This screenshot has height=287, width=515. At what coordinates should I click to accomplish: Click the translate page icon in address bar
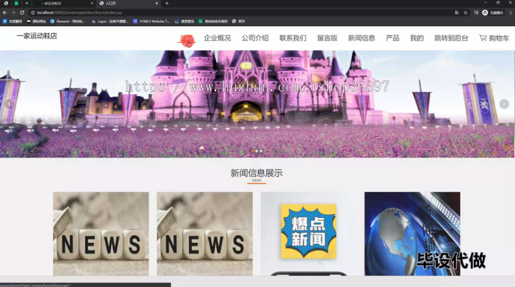point(457,13)
